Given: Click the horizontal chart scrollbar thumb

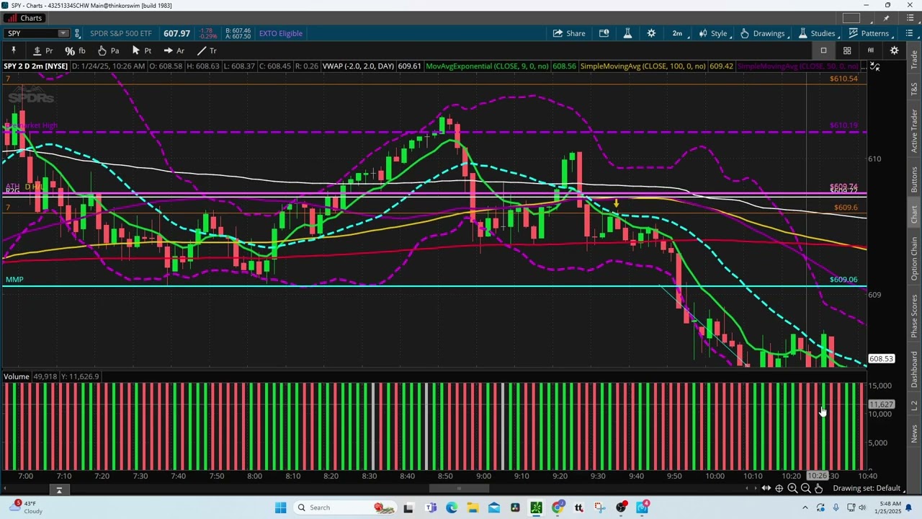Looking at the screenshot, I should click(459, 488).
